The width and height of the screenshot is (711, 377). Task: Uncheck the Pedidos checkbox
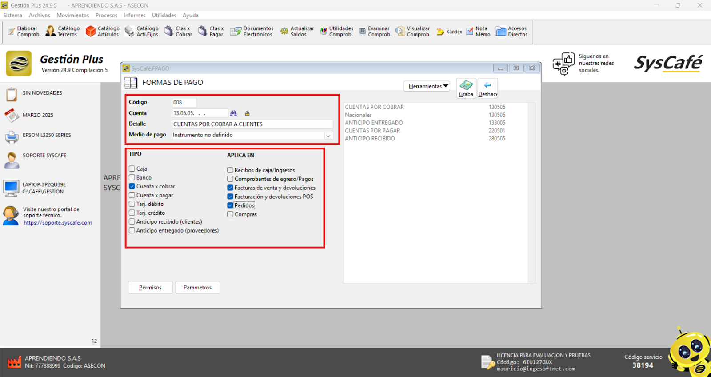[230, 205]
